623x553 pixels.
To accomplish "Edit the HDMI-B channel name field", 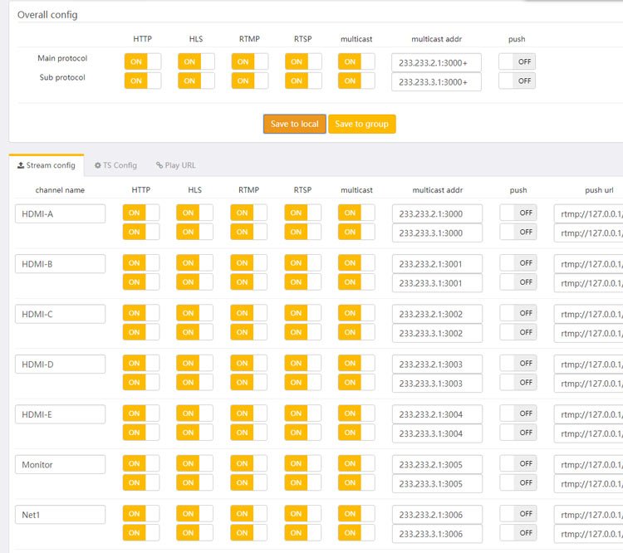I will [61, 264].
